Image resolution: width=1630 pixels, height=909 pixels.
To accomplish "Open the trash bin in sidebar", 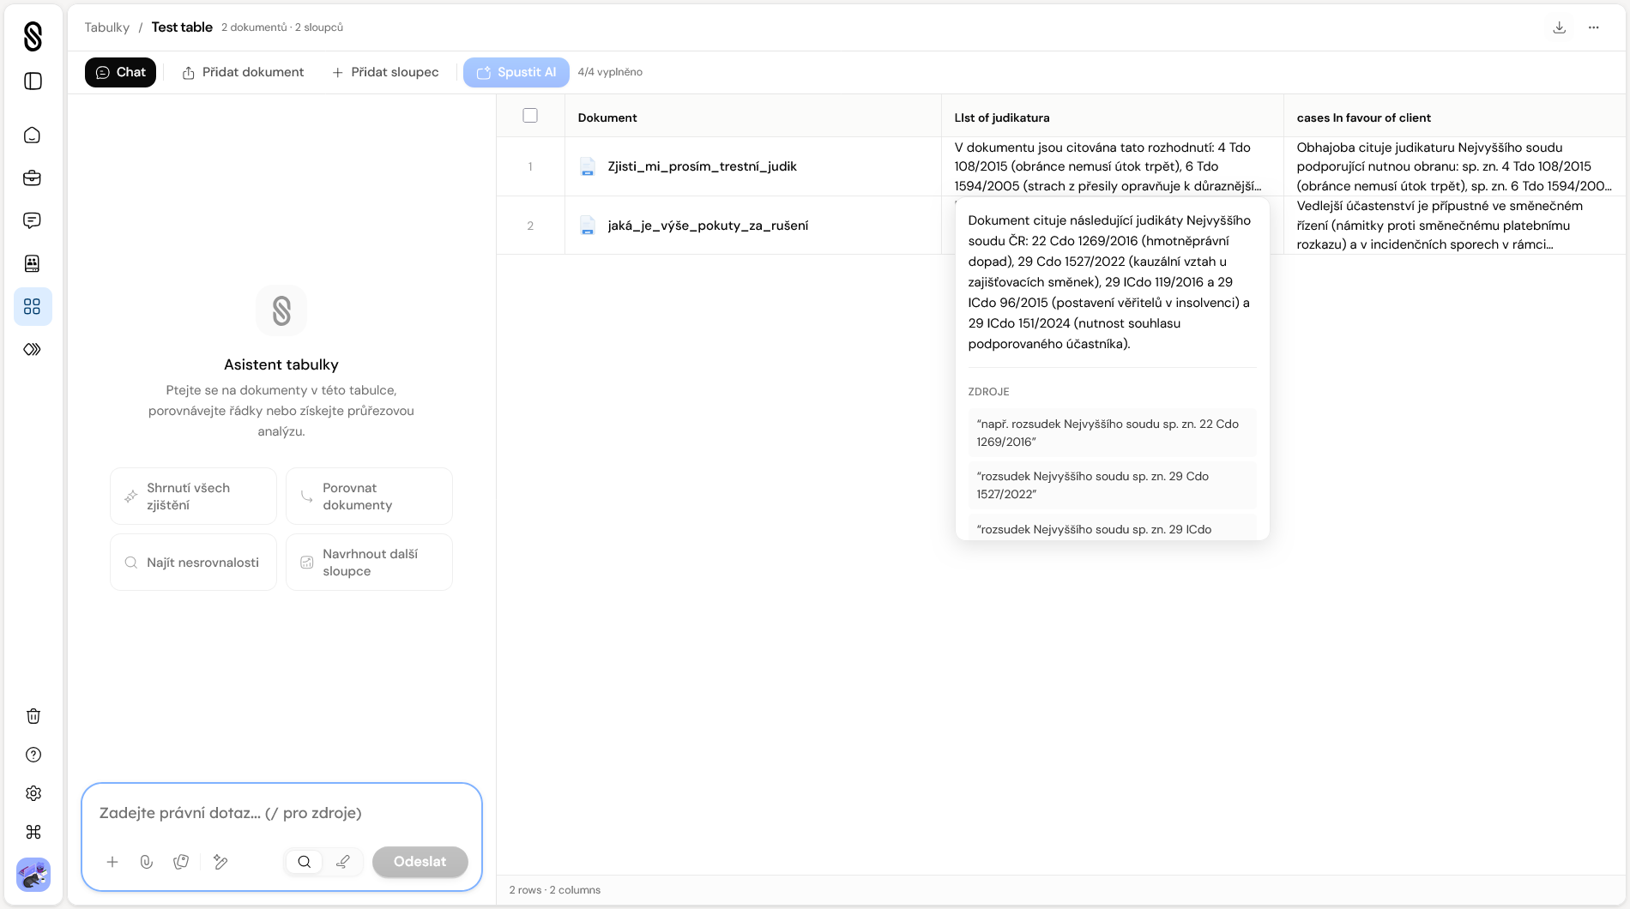I will 33,716.
